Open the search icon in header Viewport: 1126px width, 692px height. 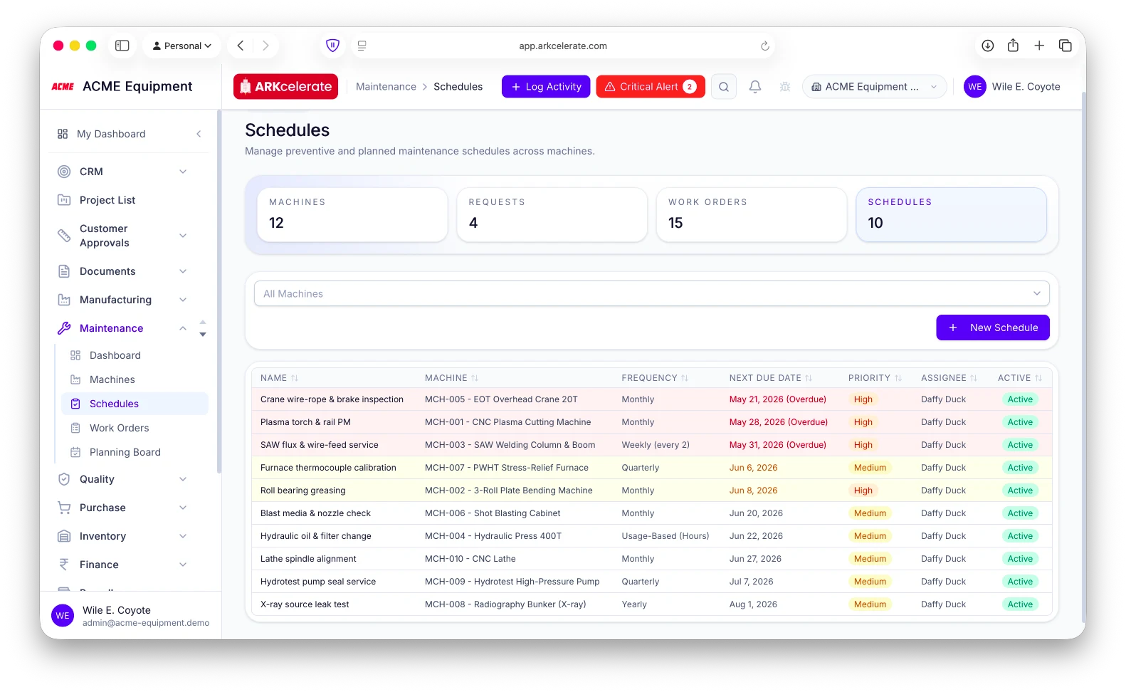tap(724, 87)
